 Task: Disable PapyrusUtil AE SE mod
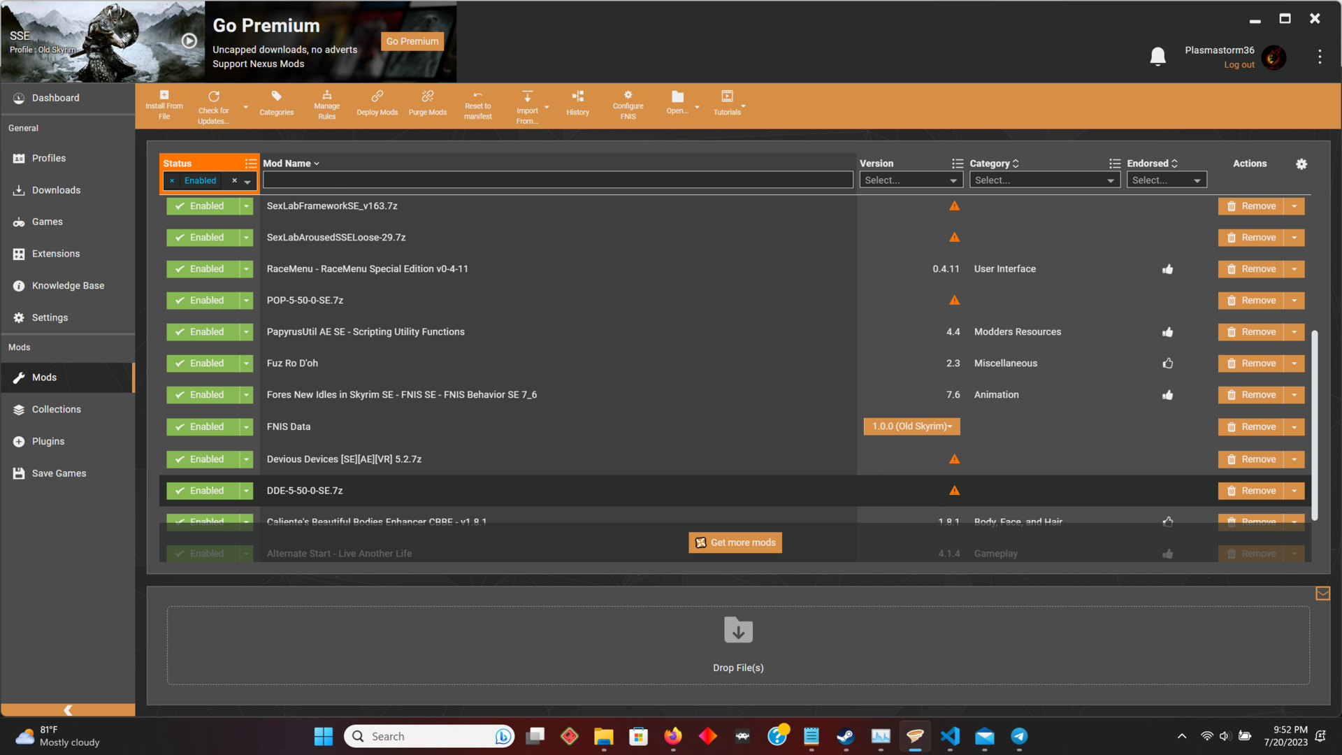click(x=202, y=332)
